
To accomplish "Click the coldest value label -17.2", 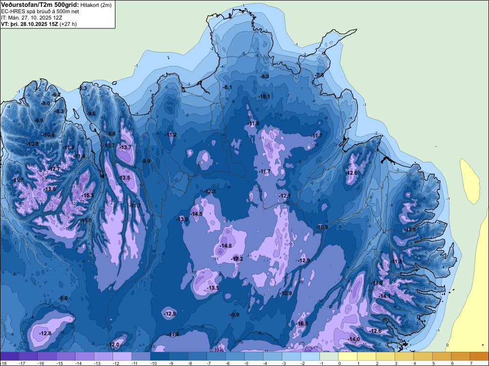I will coord(237,259).
